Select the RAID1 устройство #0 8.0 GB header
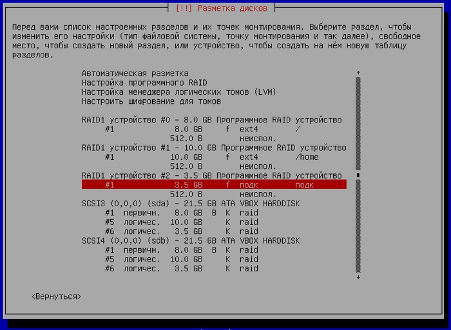The width and height of the screenshot is (451, 330). point(211,120)
